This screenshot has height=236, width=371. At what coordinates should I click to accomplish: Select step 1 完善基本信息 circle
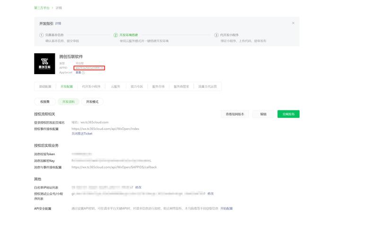41,35
